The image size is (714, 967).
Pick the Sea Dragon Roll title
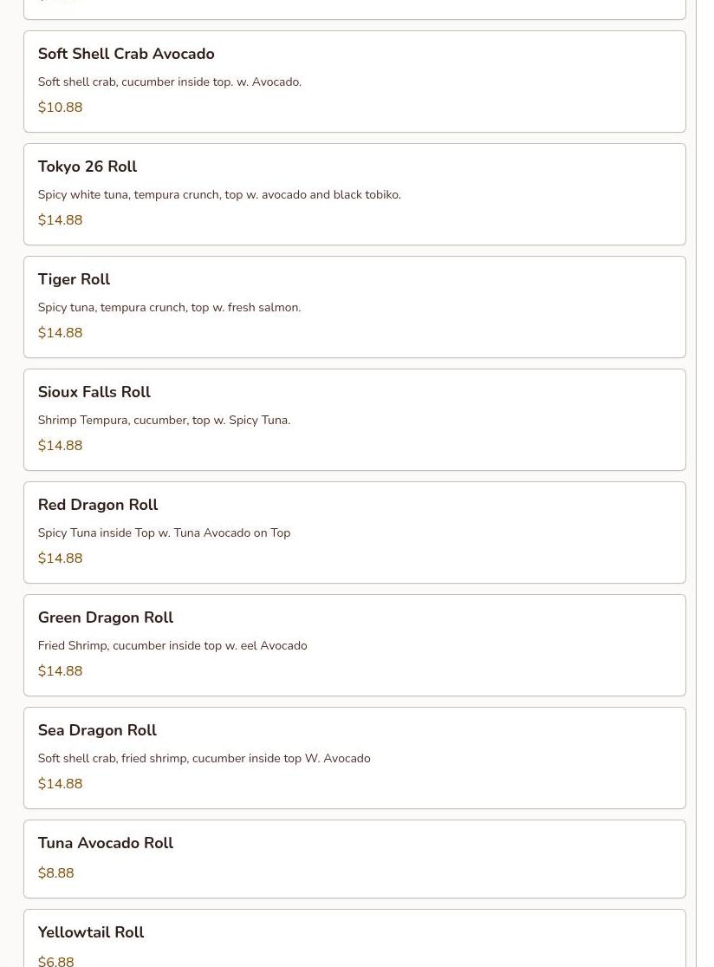click(x=97, y=730)
